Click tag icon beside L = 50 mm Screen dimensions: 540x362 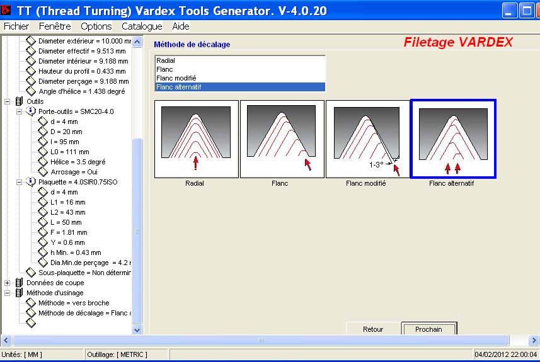[43, 222]
